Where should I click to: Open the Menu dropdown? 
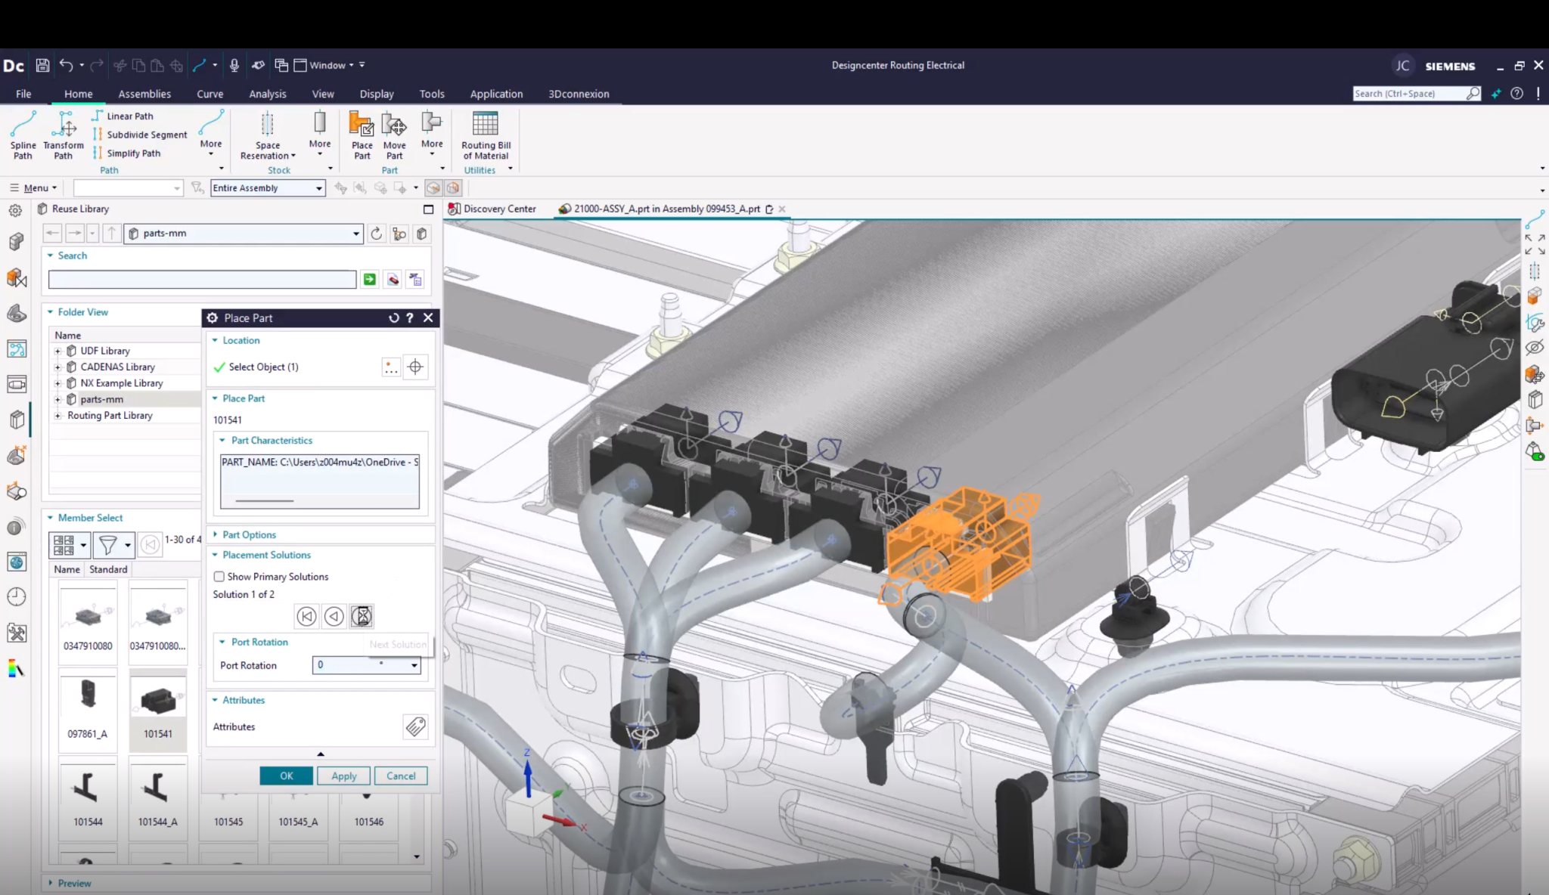[33, 187]
